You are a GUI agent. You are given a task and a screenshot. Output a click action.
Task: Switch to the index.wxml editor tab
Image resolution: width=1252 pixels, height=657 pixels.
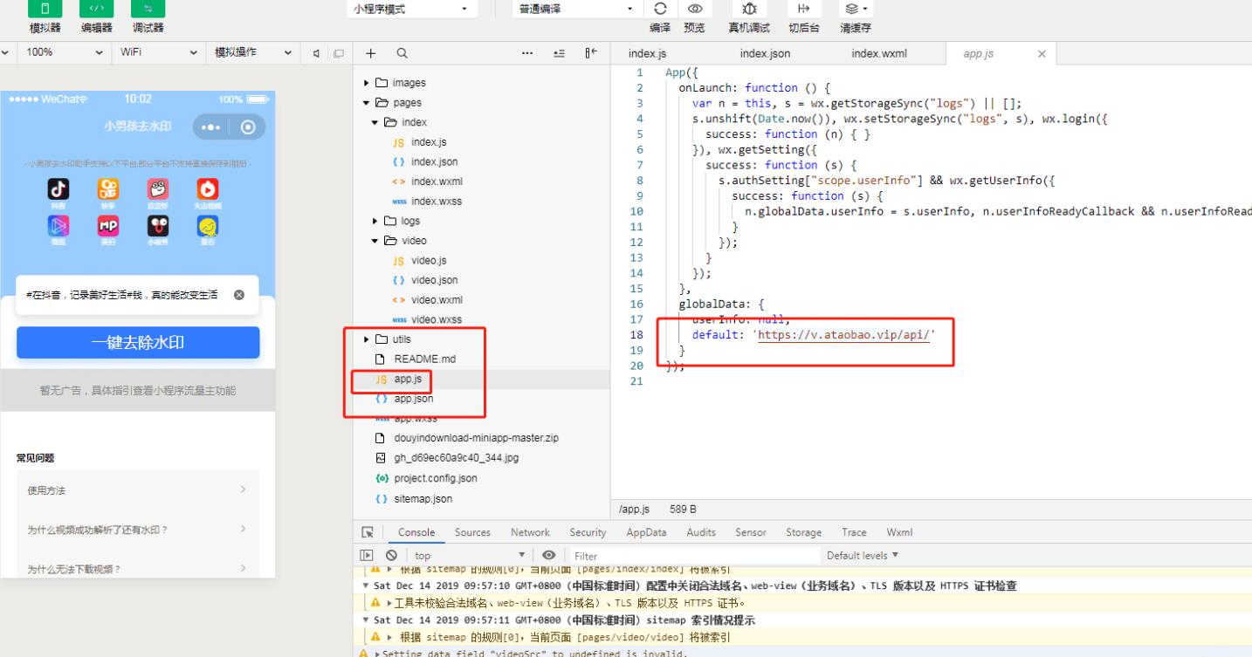(879, 54)
